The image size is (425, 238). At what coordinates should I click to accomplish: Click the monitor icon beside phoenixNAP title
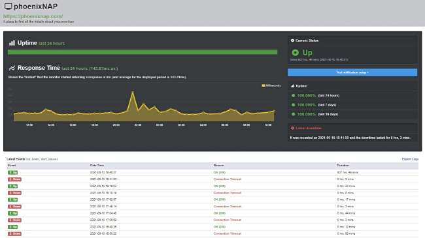click(x=8, y=7)
